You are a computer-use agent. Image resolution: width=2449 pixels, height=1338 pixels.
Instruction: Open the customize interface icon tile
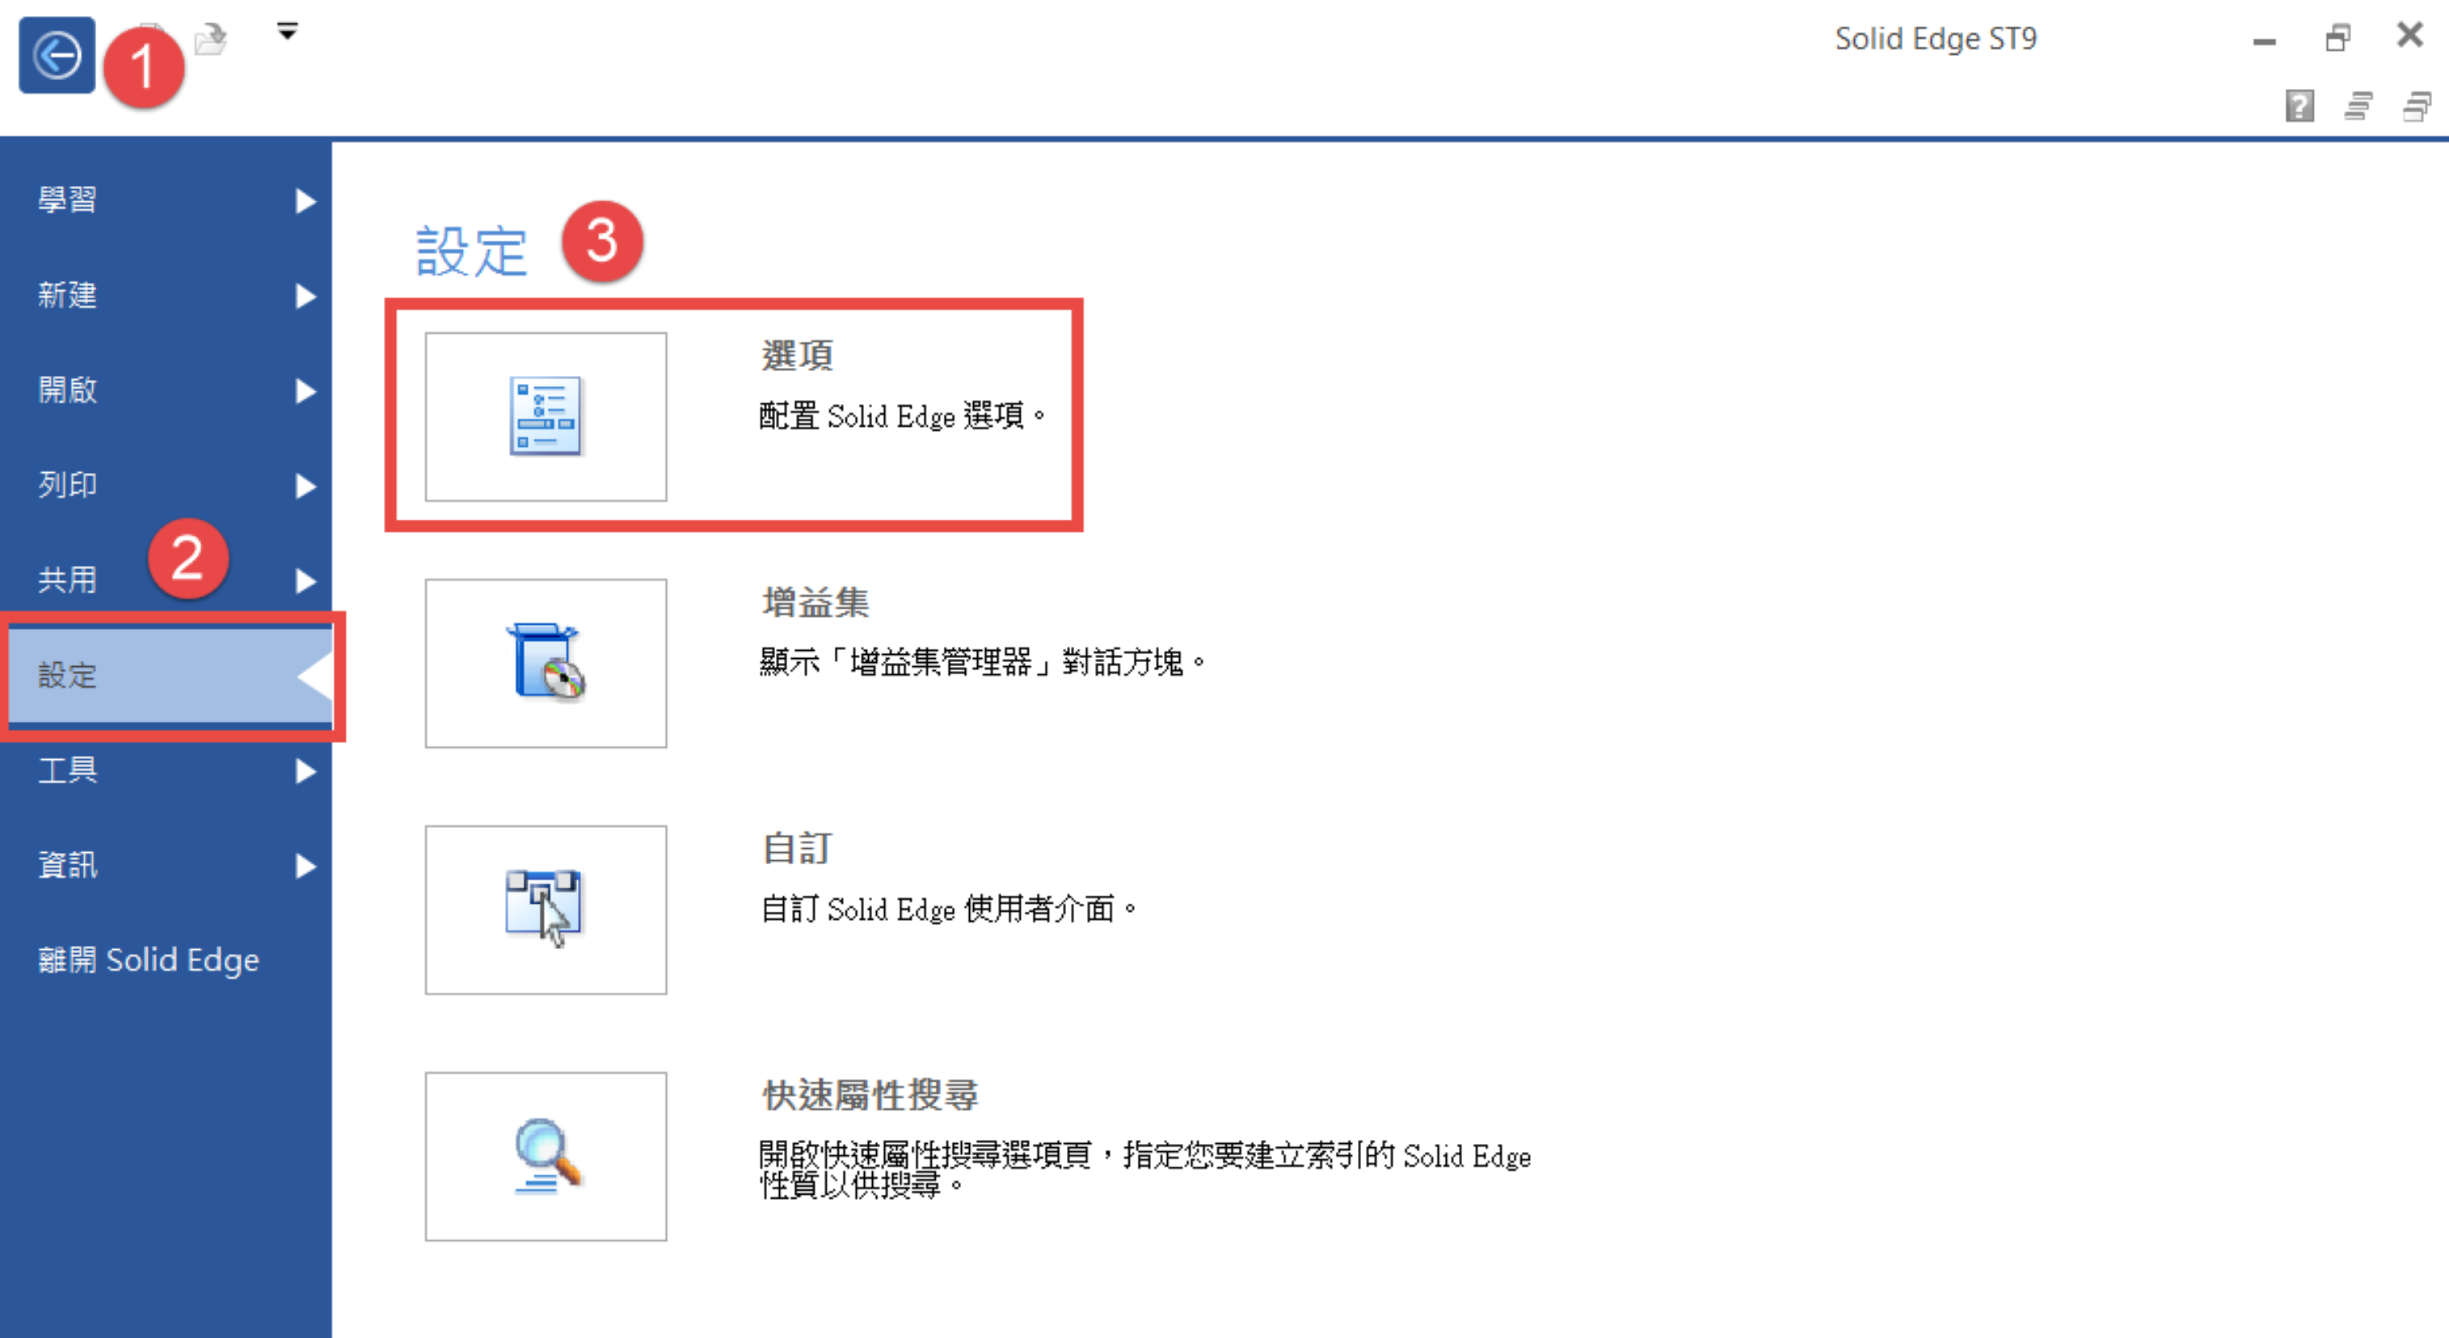(546, 910)
